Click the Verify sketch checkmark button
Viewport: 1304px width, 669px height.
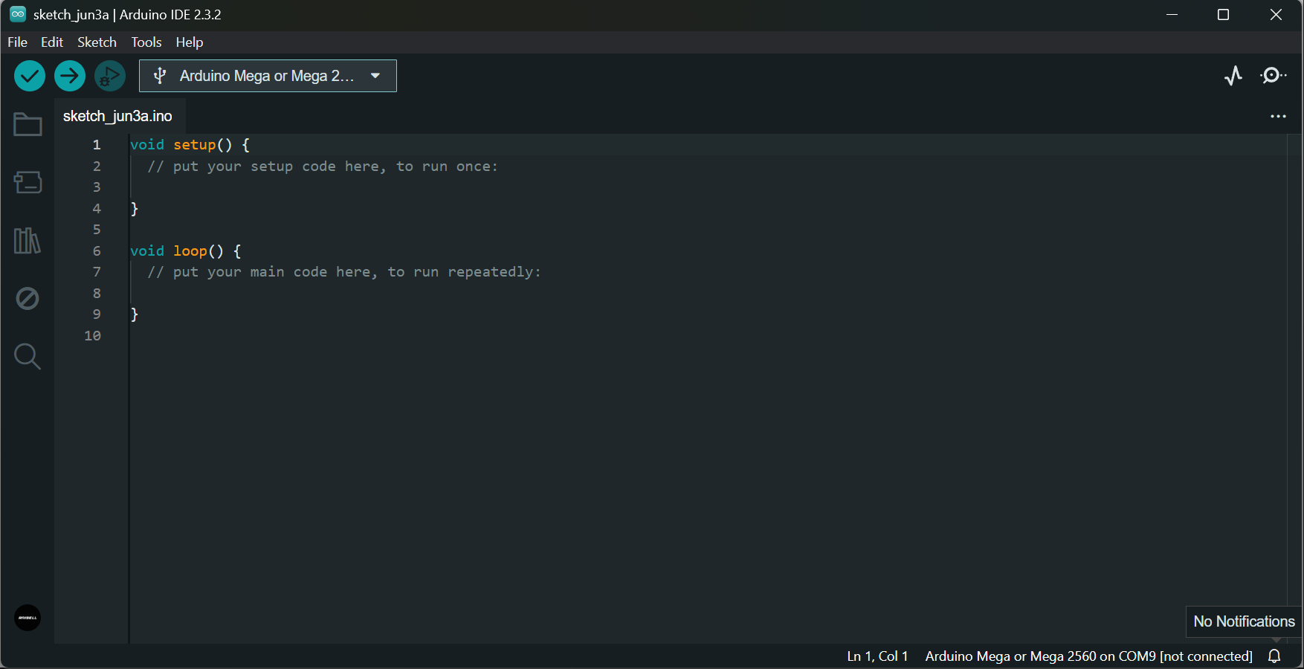click(x=30, y=76)
